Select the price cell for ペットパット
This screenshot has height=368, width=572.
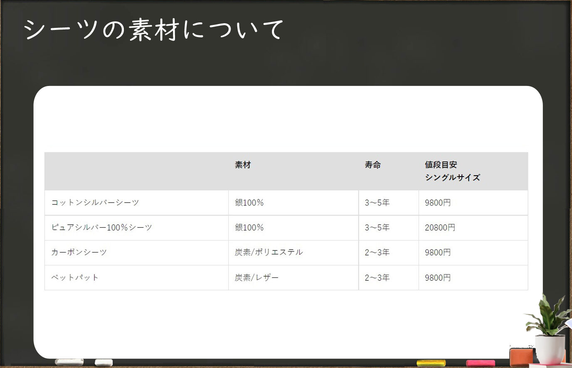click(x=438, y=277)
